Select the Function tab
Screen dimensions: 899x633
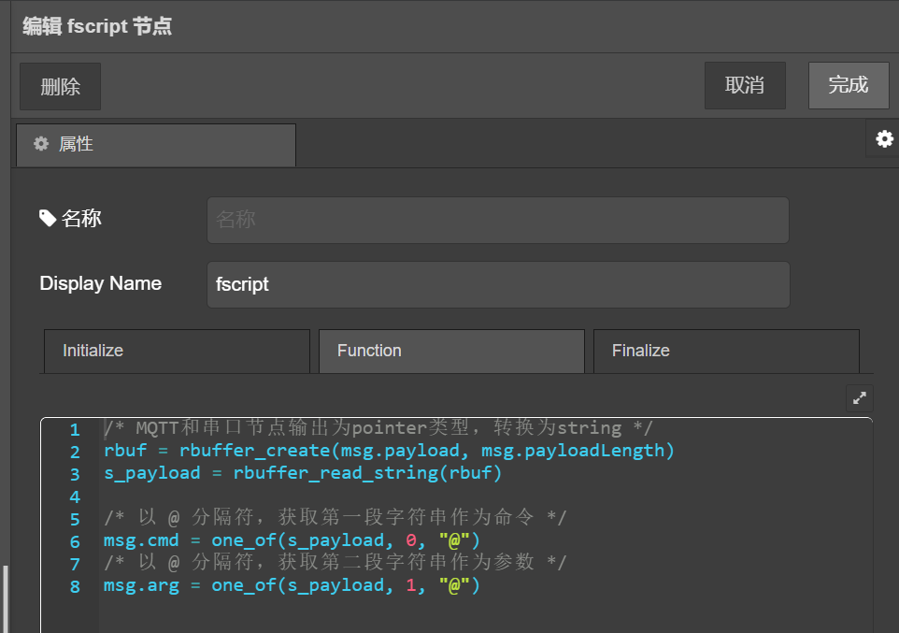pyautogui.click(x=451, y=351)
